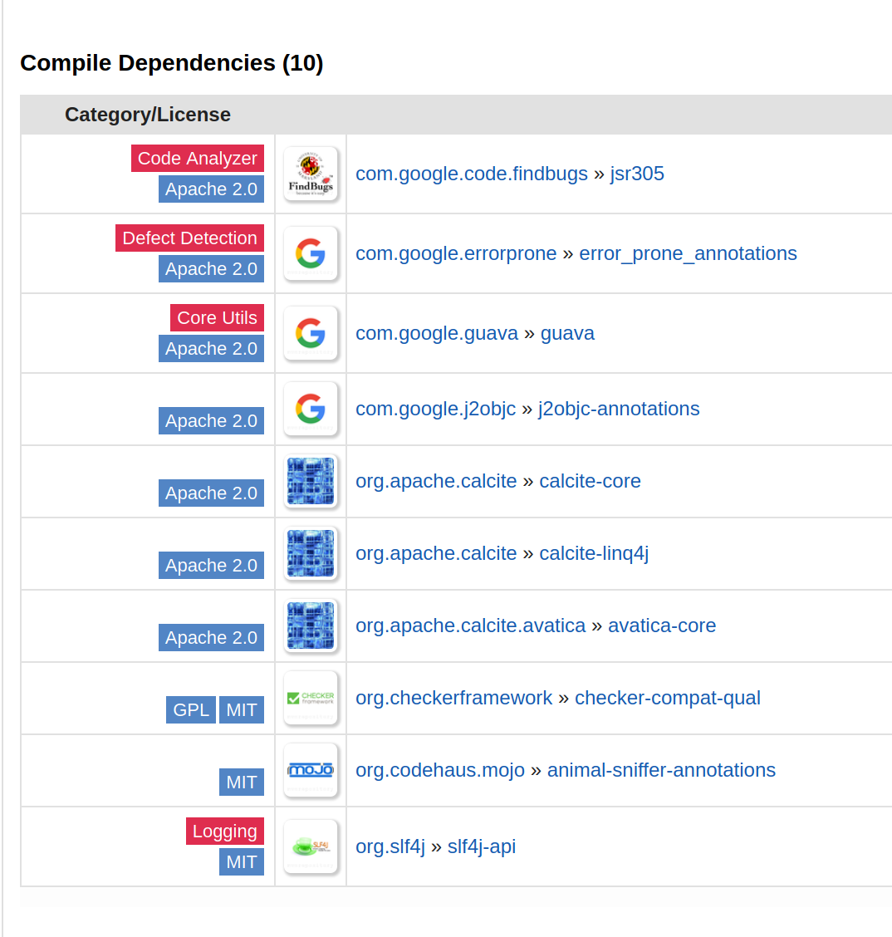Click the Compile Dependencies (10) heading
The width and height of the screenshot is (892, 937).
[x=171, y=63]
